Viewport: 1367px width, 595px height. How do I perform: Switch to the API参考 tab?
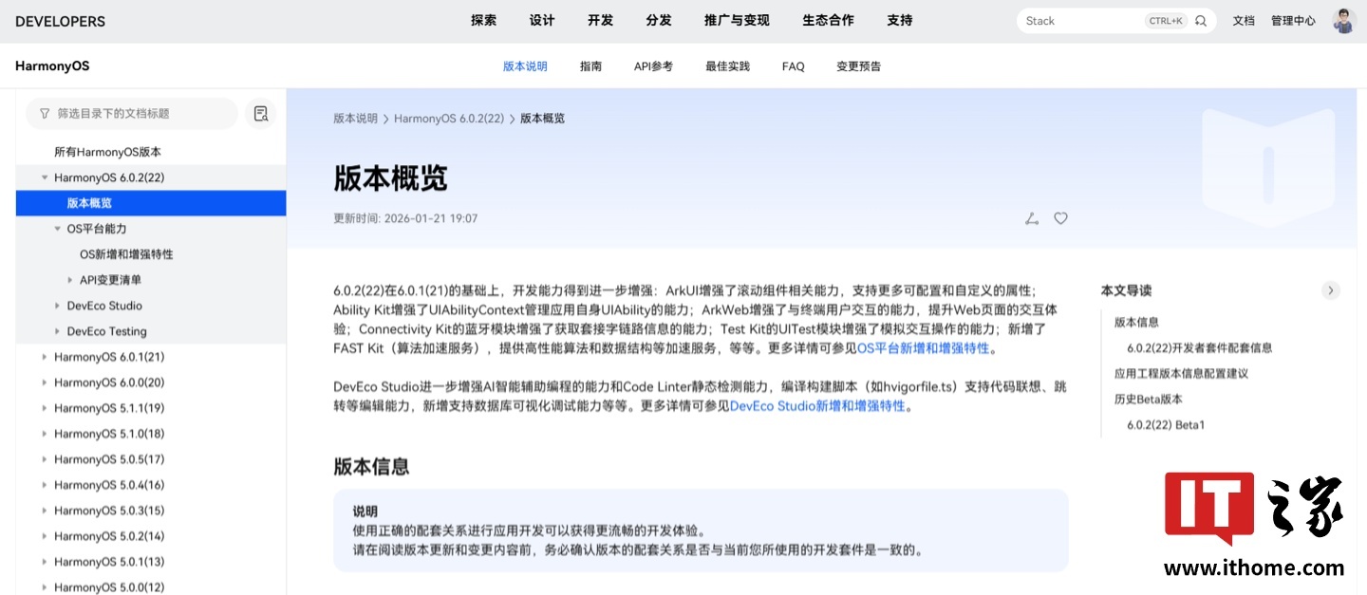point(653,66)
